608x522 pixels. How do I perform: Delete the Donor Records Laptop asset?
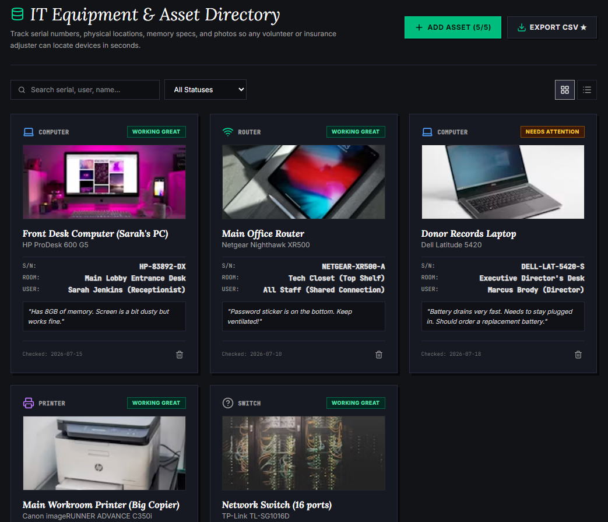click(x=578, y=355)
